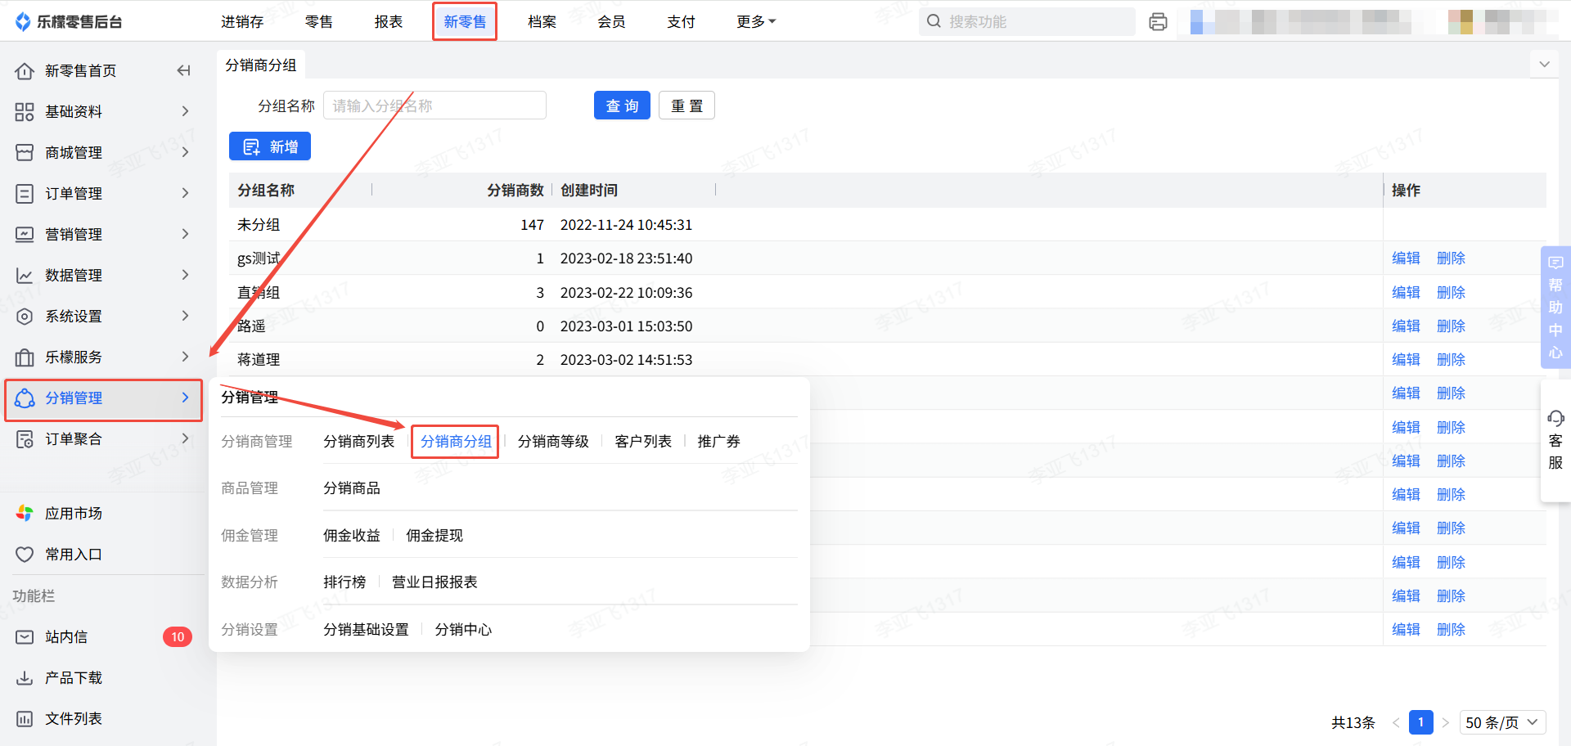This screenshot has width=1571, height=746.
Task: Open 佣金提现 in the flyout menu
Action: click(434, 536)
